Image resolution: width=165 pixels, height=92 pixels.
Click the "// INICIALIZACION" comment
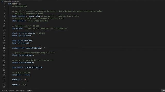click(21, 73)
